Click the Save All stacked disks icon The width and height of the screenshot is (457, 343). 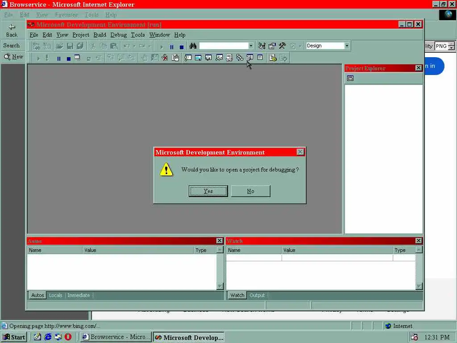[80, 46]
